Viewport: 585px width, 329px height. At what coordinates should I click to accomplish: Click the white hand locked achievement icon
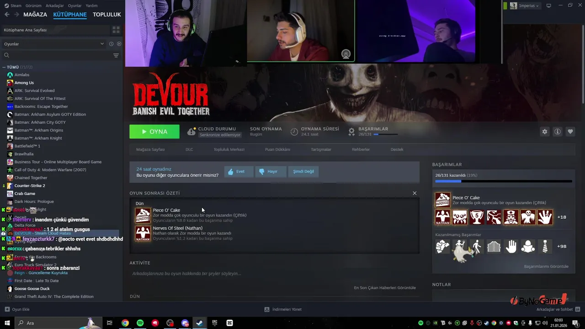coord(511,246)
